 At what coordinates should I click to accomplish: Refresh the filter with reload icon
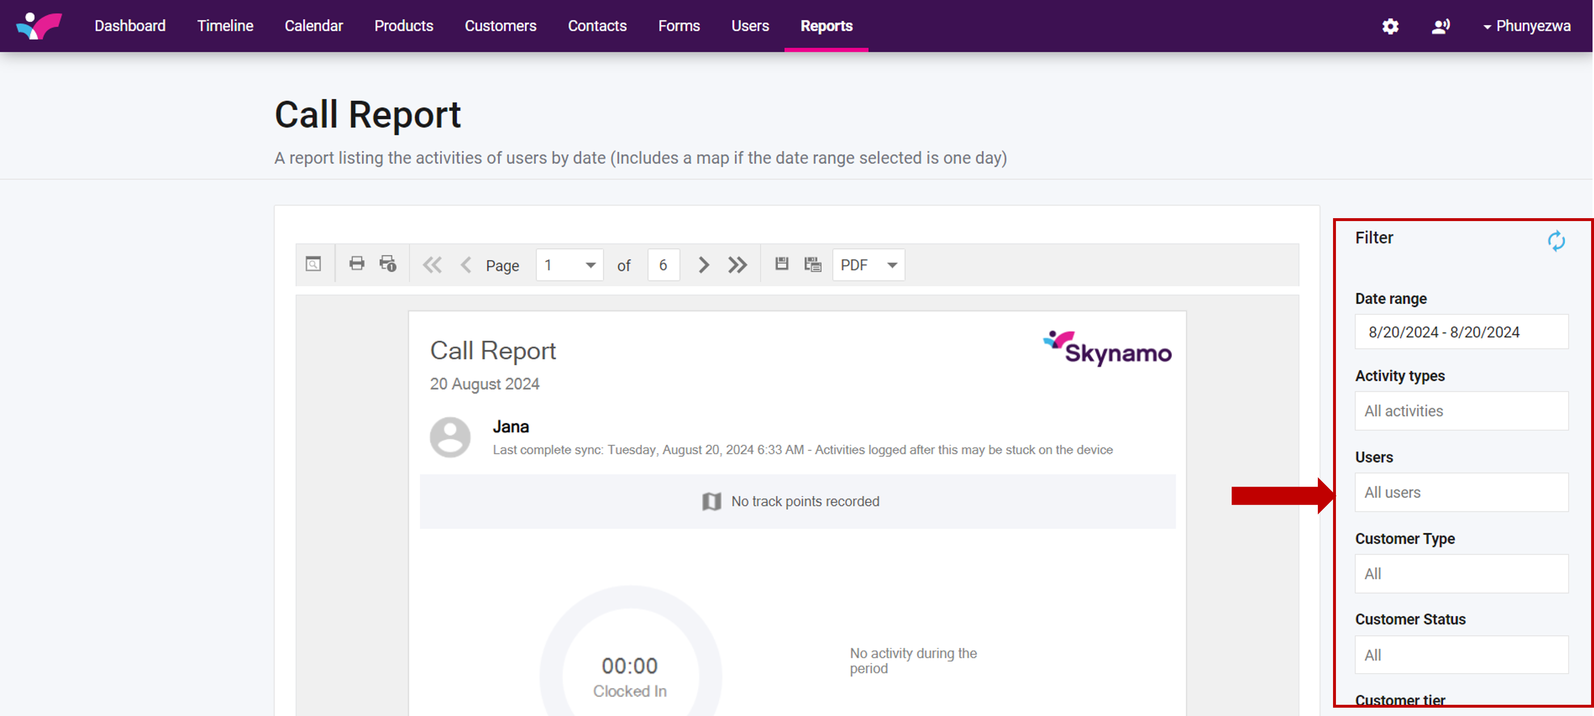(x=1556, y=241)
